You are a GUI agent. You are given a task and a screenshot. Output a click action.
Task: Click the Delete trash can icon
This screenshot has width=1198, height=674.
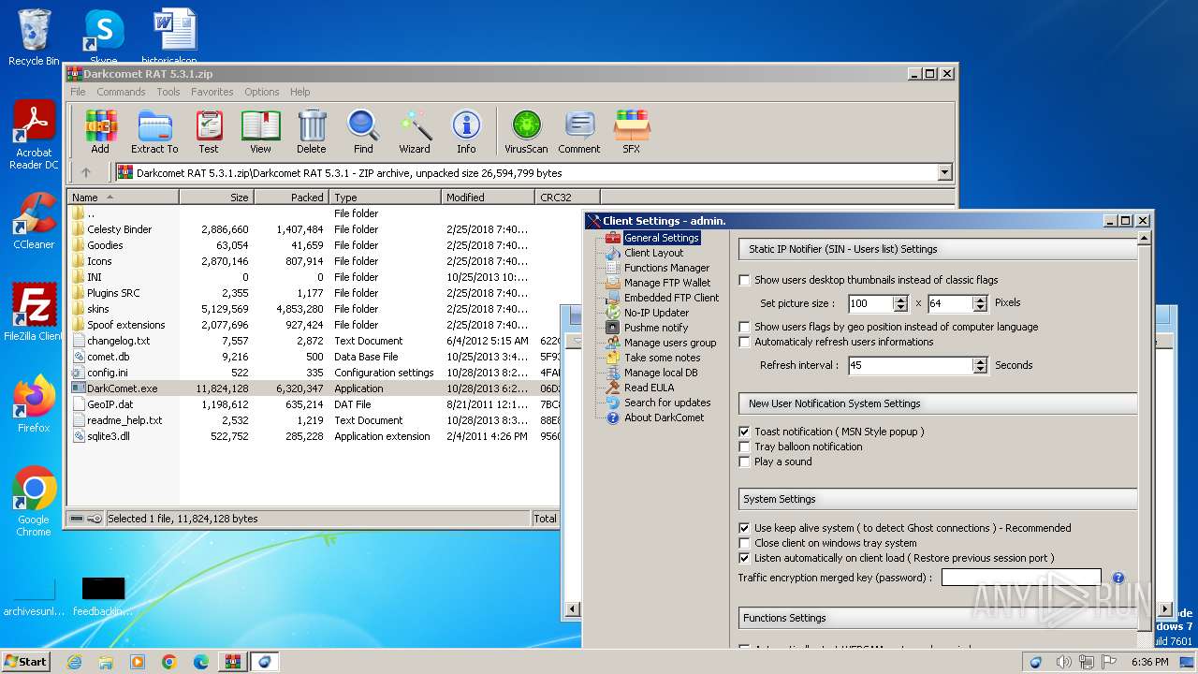click(x=312, y=131)
